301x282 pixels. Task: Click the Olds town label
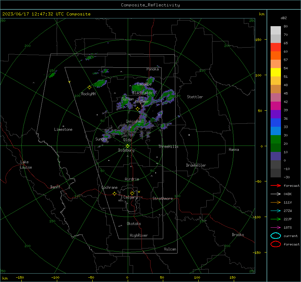click(127, 140)
